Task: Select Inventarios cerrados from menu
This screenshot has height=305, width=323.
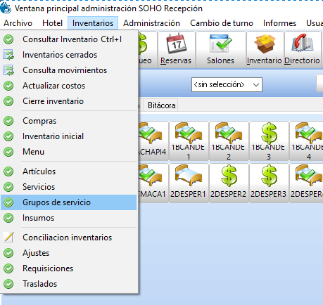Action: click(x=69, y=55)
